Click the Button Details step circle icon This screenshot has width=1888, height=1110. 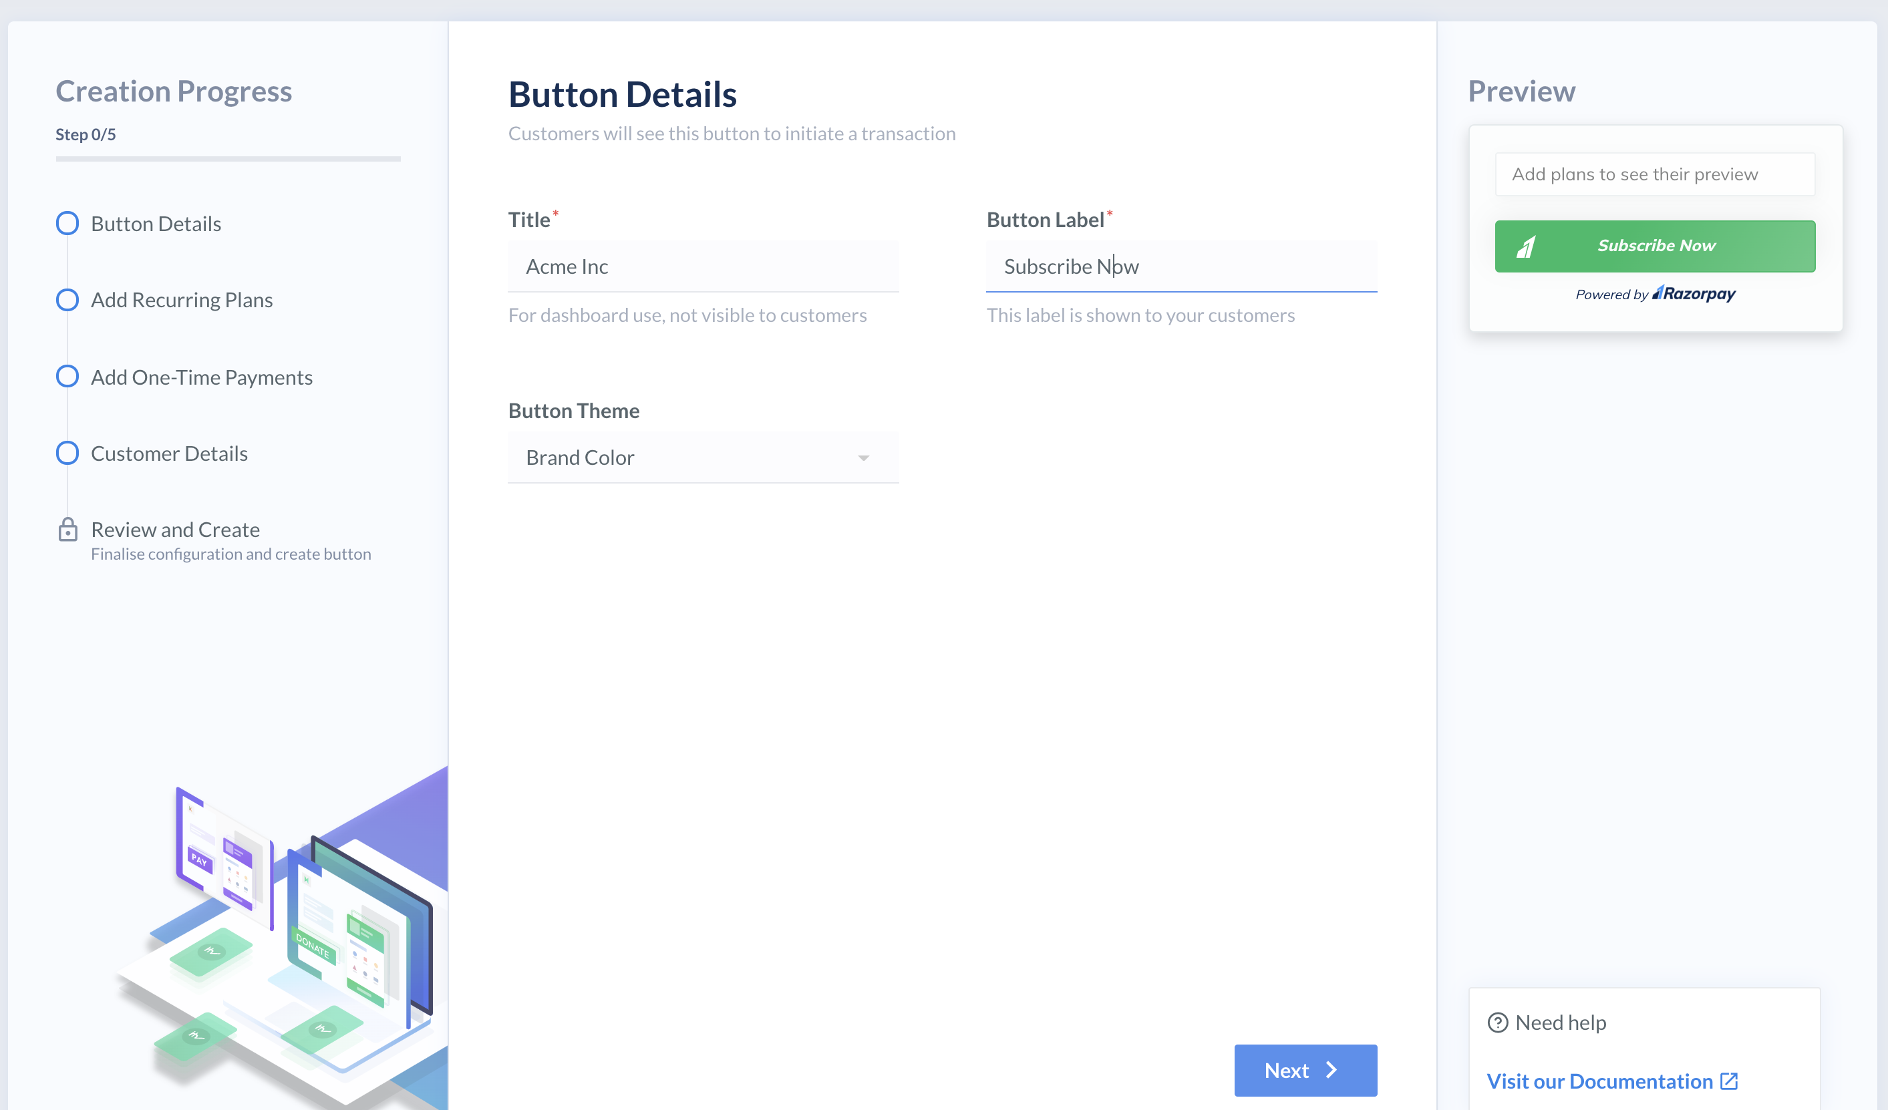[x=67, y=223]
